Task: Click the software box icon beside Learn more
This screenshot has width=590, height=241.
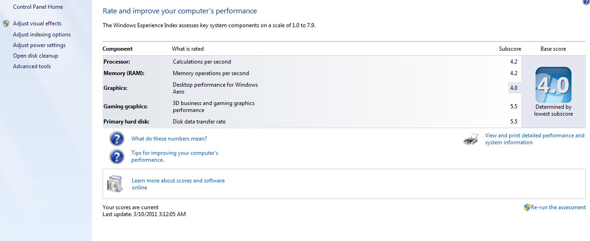Action: coord(115,184)
